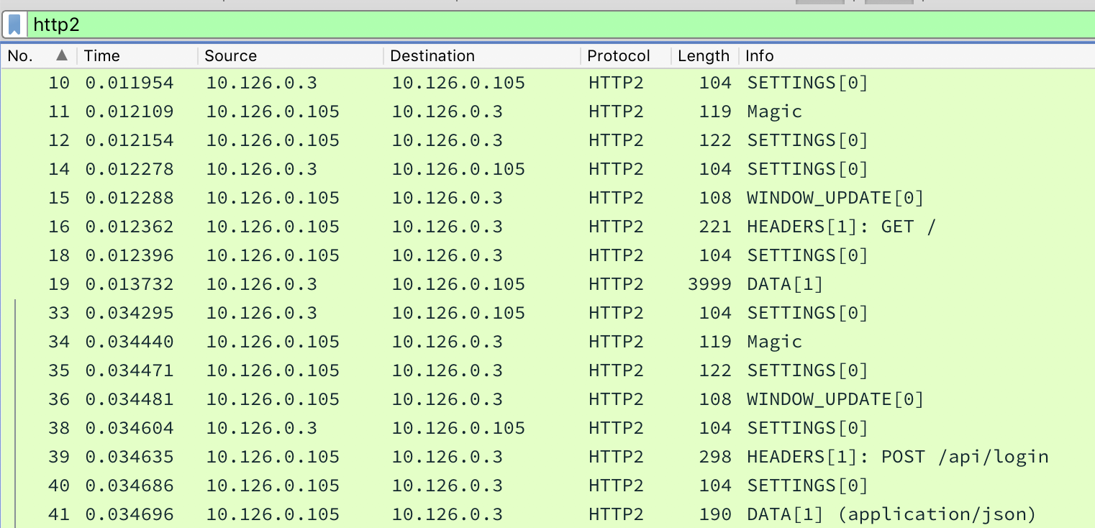
Task: Click length value 298
Action: point(715,457)
